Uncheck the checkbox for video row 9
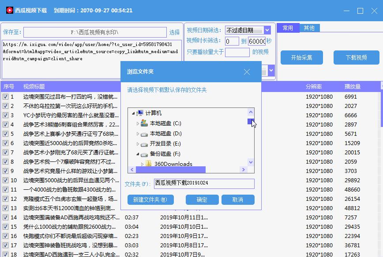Screen dimensions: 383x257 click(x=5, y=171)
